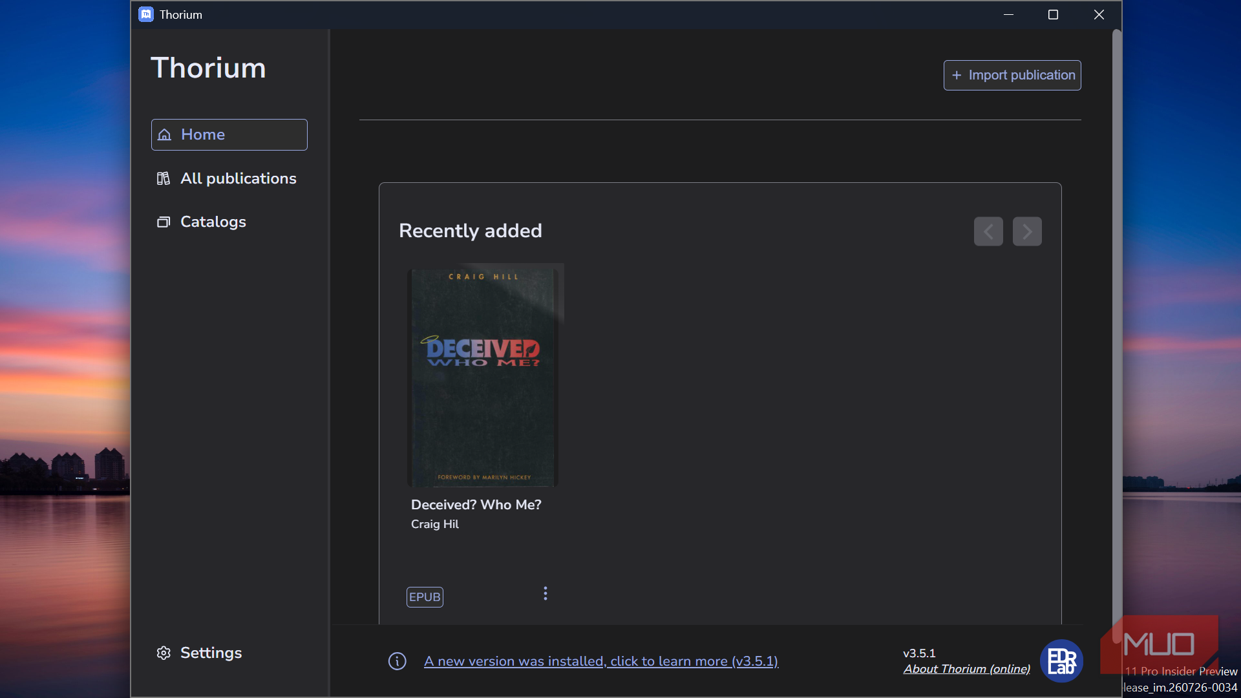Image resolution: width=1241 pixels, height=698 pixels.
Task: Click the Recently added heading
Action: [471, 231]
